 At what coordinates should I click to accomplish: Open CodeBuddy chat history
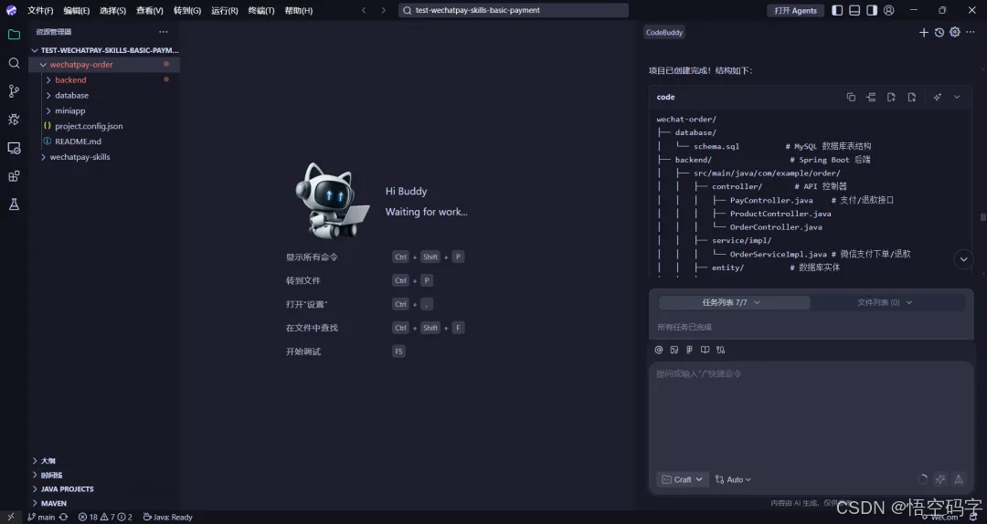939,32
